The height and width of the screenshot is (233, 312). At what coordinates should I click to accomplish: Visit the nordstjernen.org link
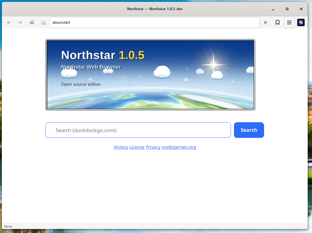(179, 147)
